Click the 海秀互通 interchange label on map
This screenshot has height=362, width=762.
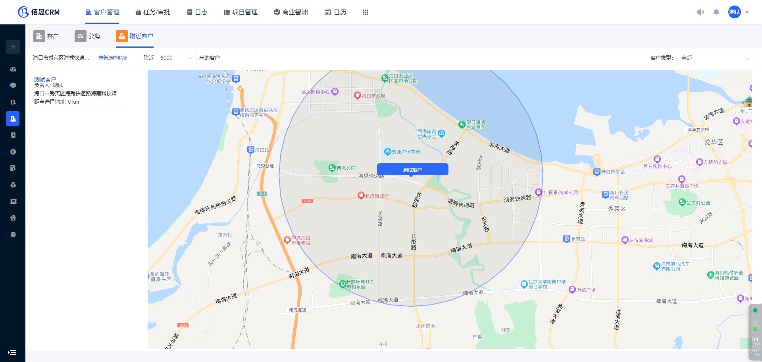265,166
